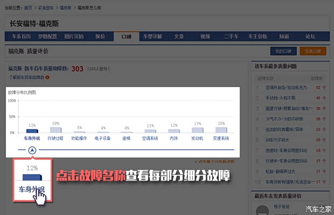Select the 变速系统 fault category label

(221, 138)
